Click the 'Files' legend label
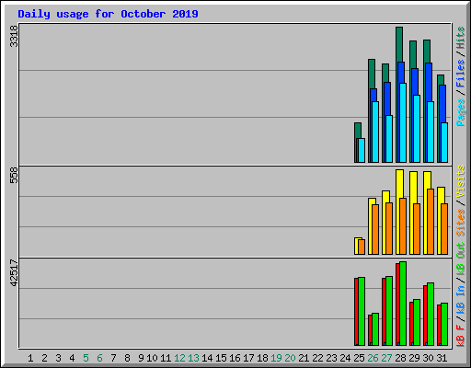Screen dimensions: 471x368 460,74
